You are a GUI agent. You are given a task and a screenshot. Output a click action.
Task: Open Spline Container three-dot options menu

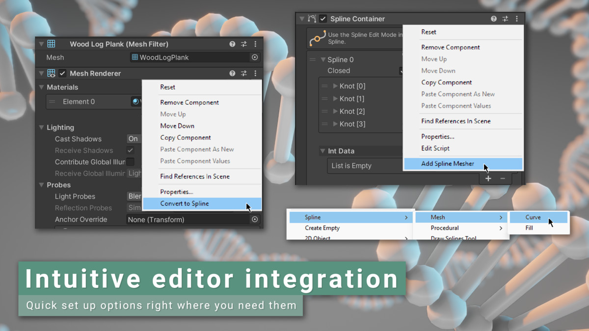(x=516, y=19)
